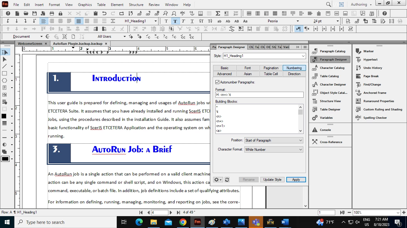The image size is (407, 228).
Task: Select the <n+> building block
Action: point(220,121)
